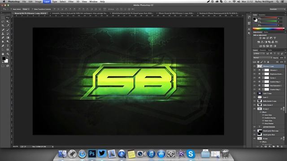Viewport: 287px width, 161px height.
Task: Click the zoom percentage field in status bar
Action: tap(15, 147)
